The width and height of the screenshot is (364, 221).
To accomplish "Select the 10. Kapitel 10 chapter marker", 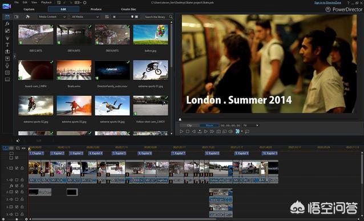I will 270,154.
